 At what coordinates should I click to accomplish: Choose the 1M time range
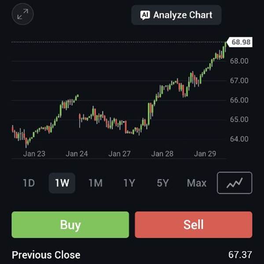coord(95,183)
